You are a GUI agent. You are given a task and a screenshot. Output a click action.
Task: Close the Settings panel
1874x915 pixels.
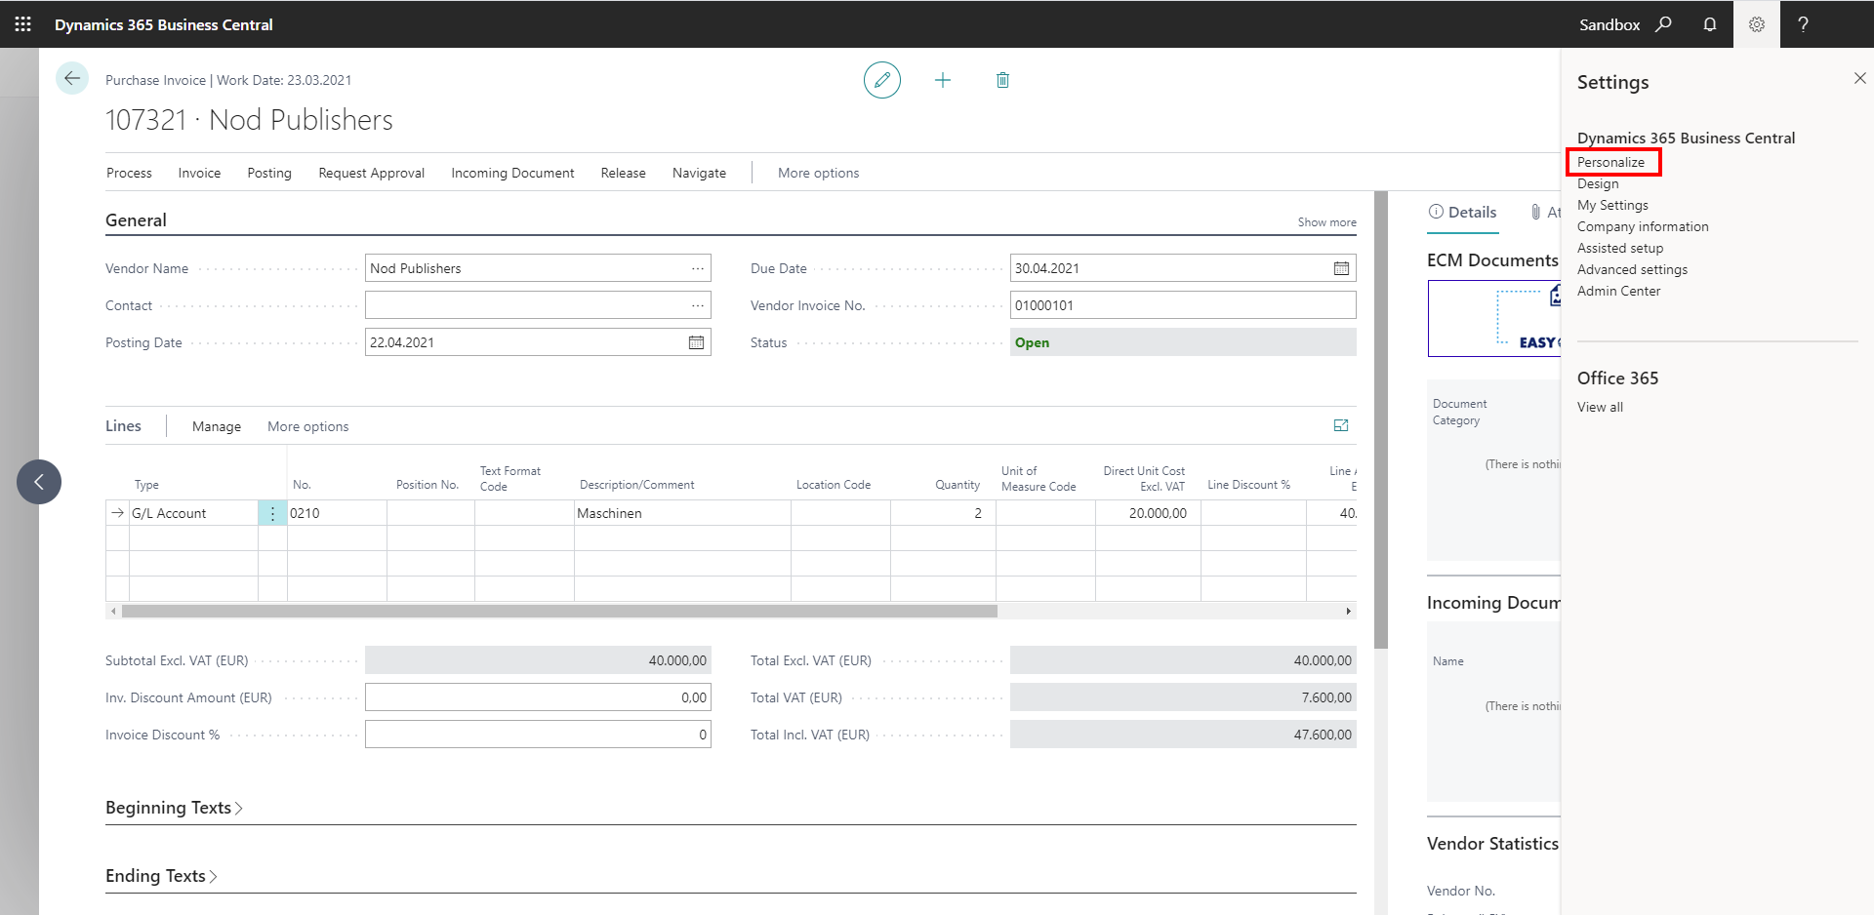click(x=1859, y=78)
